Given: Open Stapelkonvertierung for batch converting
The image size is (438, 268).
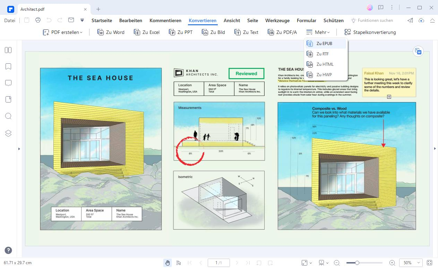Looking at the screenshot, I should 371,32.
